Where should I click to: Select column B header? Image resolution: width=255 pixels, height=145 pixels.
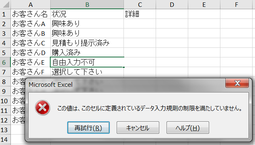tap(87, 4)
